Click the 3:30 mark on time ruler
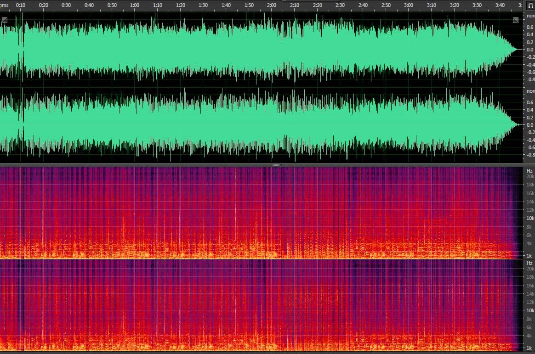 click(477, 5)
